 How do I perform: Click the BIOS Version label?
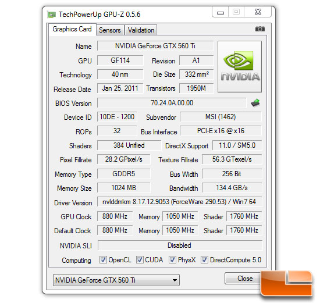tap(73, 104)
